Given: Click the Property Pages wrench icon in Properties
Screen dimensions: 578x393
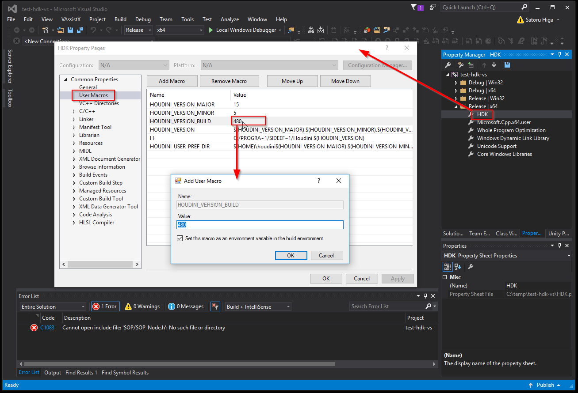Looking at the screenshot, I should [x=471, y=266].
